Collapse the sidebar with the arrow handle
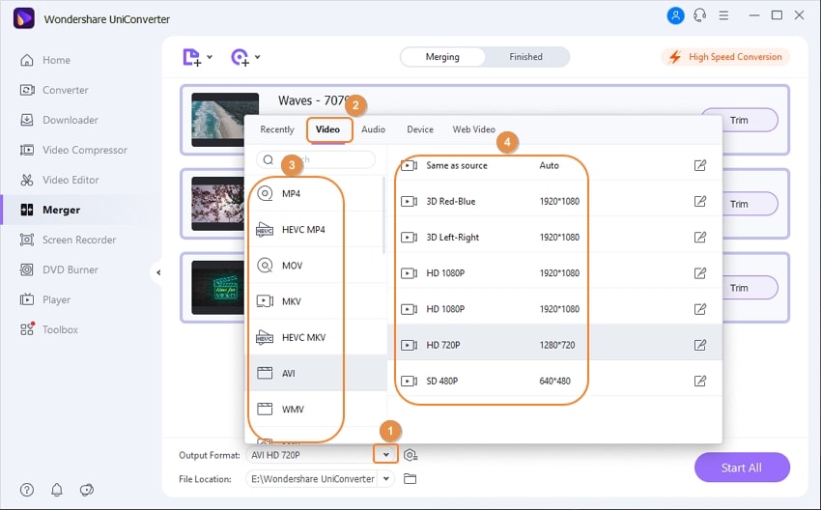The width and height of the screenshot is (821, 510). coord(158,272)
